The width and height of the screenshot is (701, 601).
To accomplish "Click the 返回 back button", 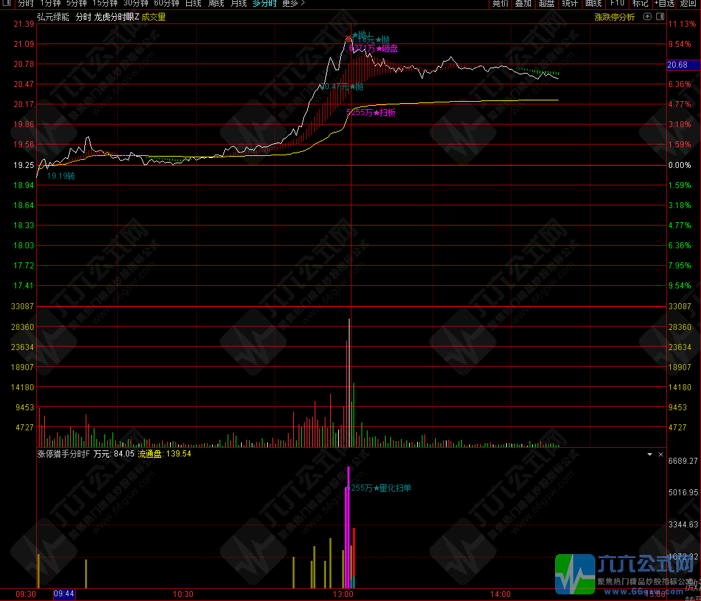I will (688, 3).
